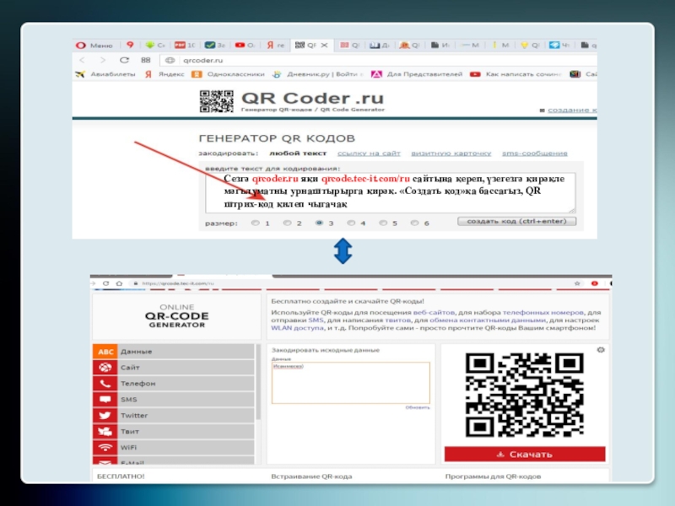The height and width of the screenshot is (506, 675).
Task: Choose size 1 radio button
Action: [256, 223]
